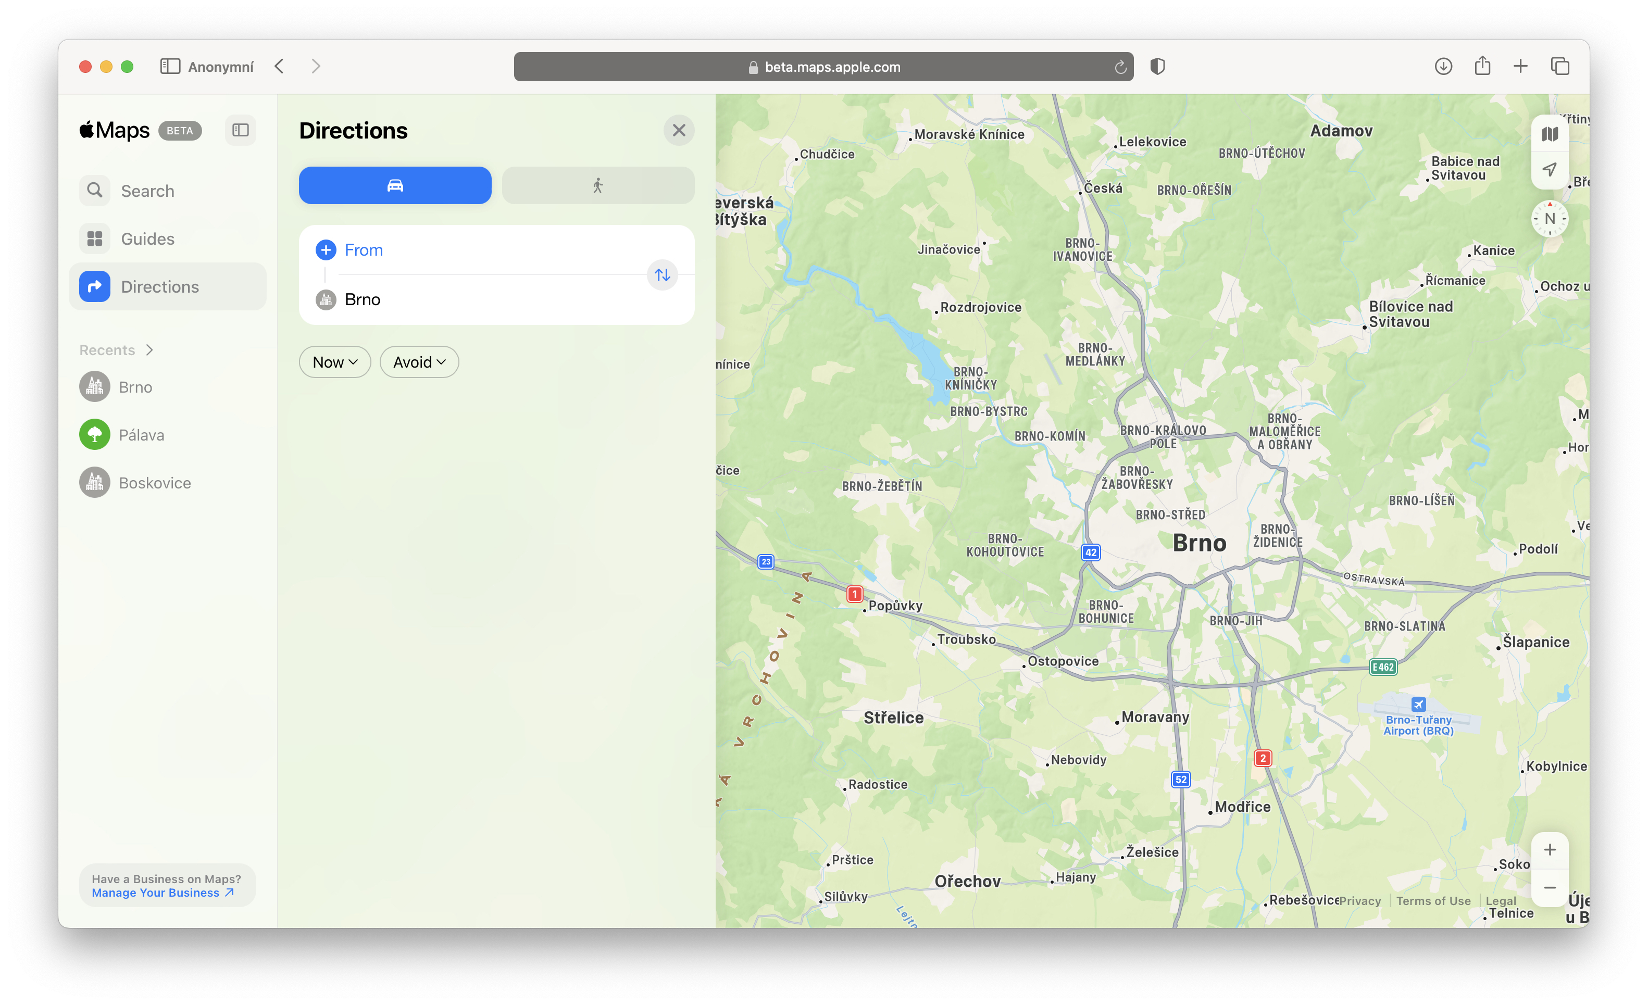Toggle driving directions mode
1648x1005 pixels.
point(395,185)
